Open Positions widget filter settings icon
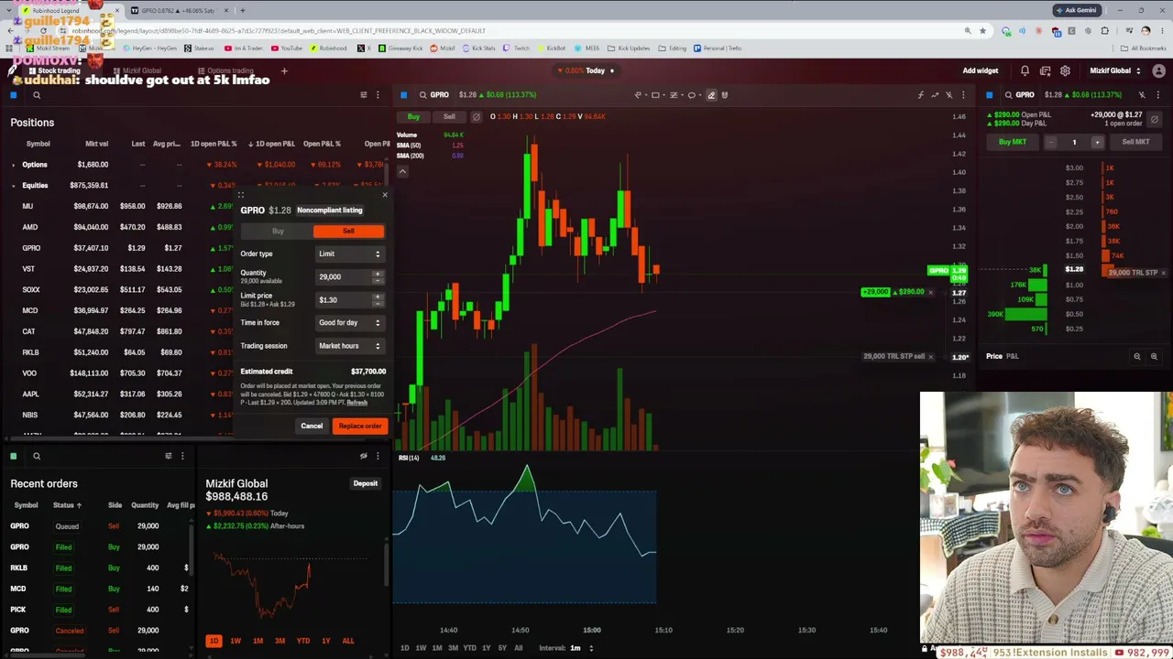 coord(364,95)
